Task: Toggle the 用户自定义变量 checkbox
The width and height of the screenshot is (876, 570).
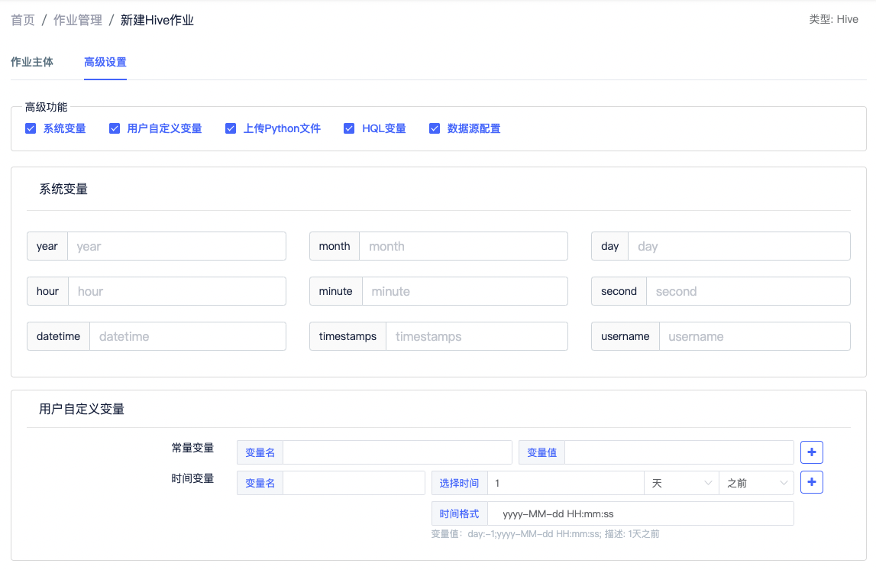Action: point(115,128)
